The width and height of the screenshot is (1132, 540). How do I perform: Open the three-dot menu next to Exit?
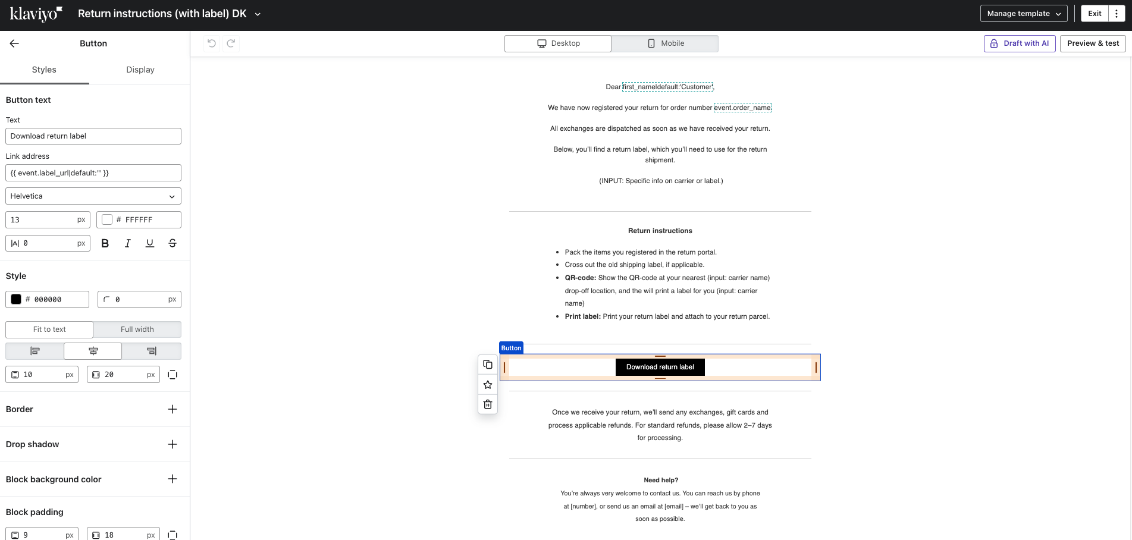click(1117, 14)
